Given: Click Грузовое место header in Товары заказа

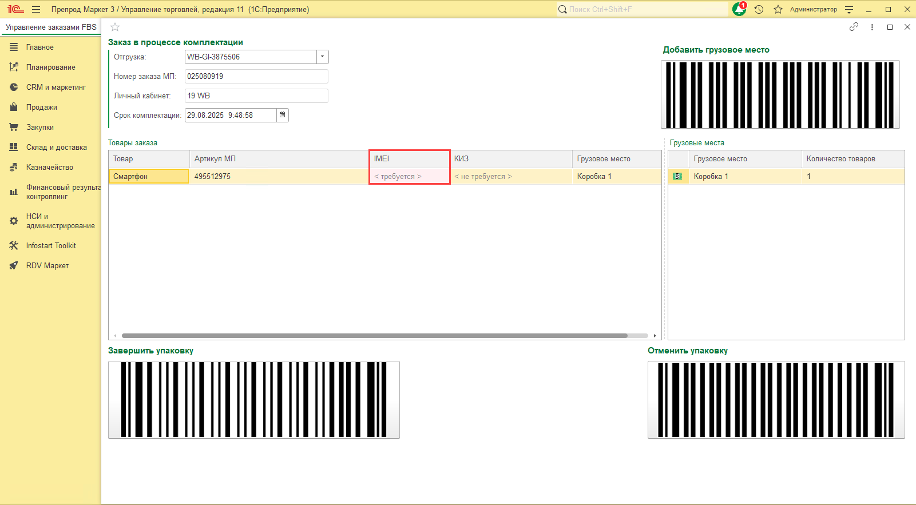Looking at the screenshot, I should click(x=617, y=158).
